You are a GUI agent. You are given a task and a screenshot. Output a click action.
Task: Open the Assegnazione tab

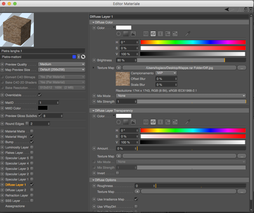15,206
